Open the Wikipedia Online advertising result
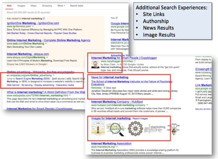218x159 pixels. click(x=40, y=72)
